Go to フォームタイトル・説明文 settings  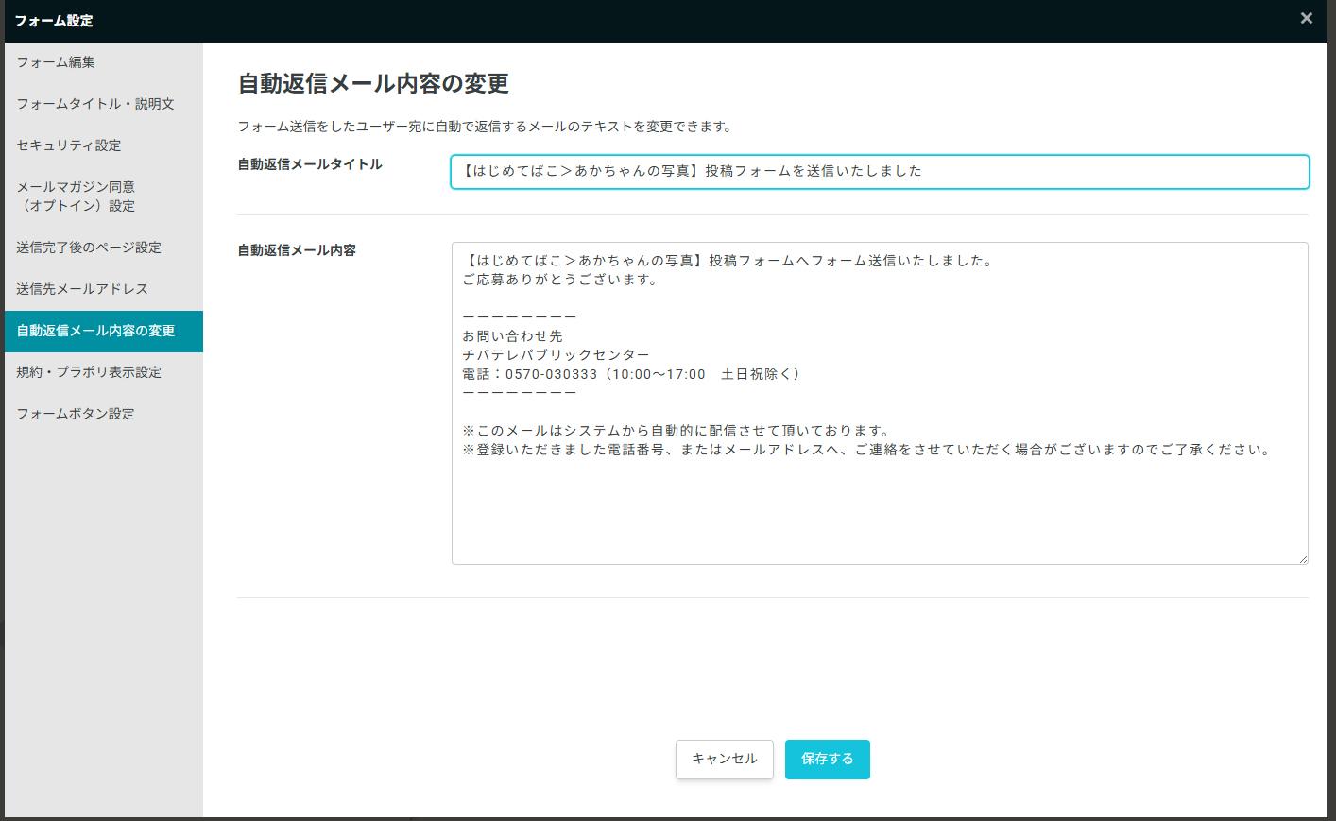tap(95, 104)
